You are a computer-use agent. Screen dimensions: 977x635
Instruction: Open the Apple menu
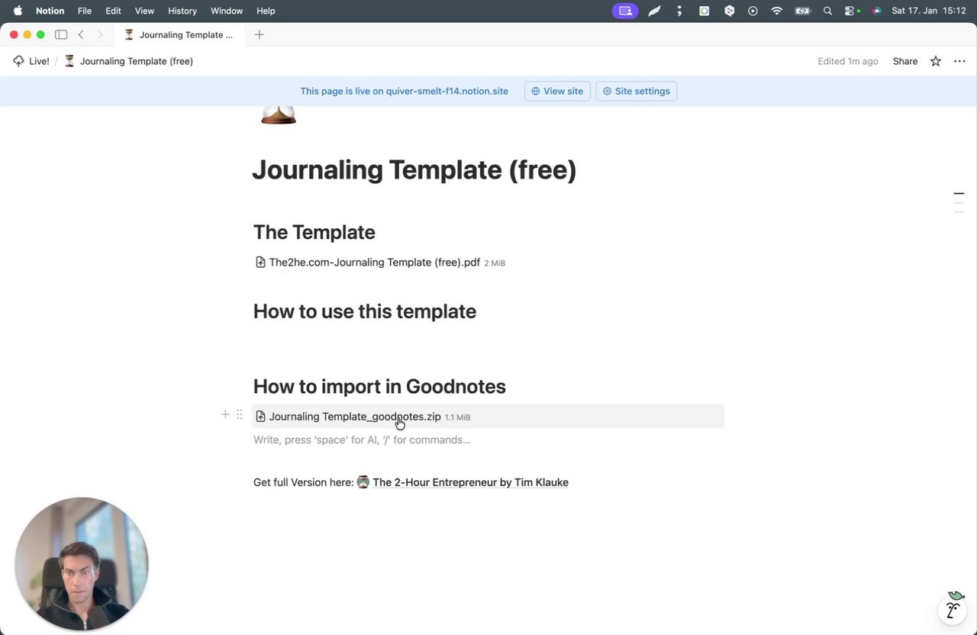[x=18, y=11]
